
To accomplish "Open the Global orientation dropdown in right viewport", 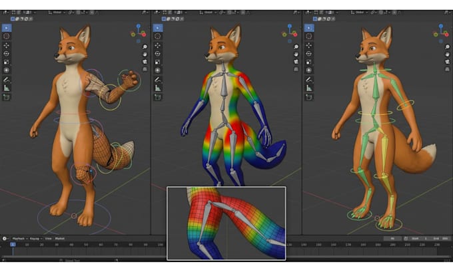I will click(x=359, y=13).
